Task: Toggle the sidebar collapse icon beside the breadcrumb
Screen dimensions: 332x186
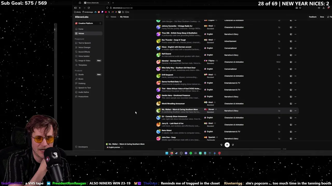Action: click(107, 17)
